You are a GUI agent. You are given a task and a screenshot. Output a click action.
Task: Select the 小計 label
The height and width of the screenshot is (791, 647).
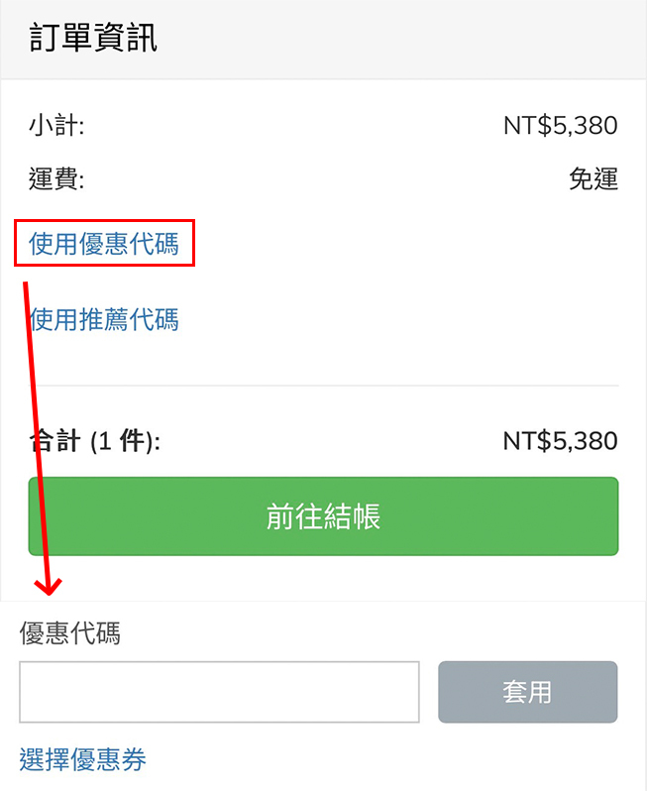(x=56, y=126)
